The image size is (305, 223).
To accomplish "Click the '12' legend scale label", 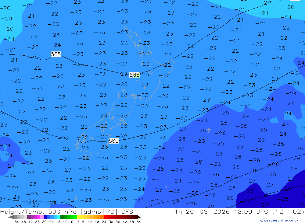I will point(90,222).
